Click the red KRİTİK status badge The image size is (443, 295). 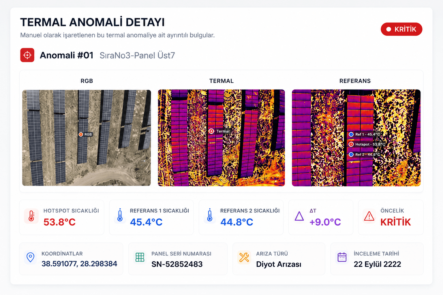tap(401, 29)
